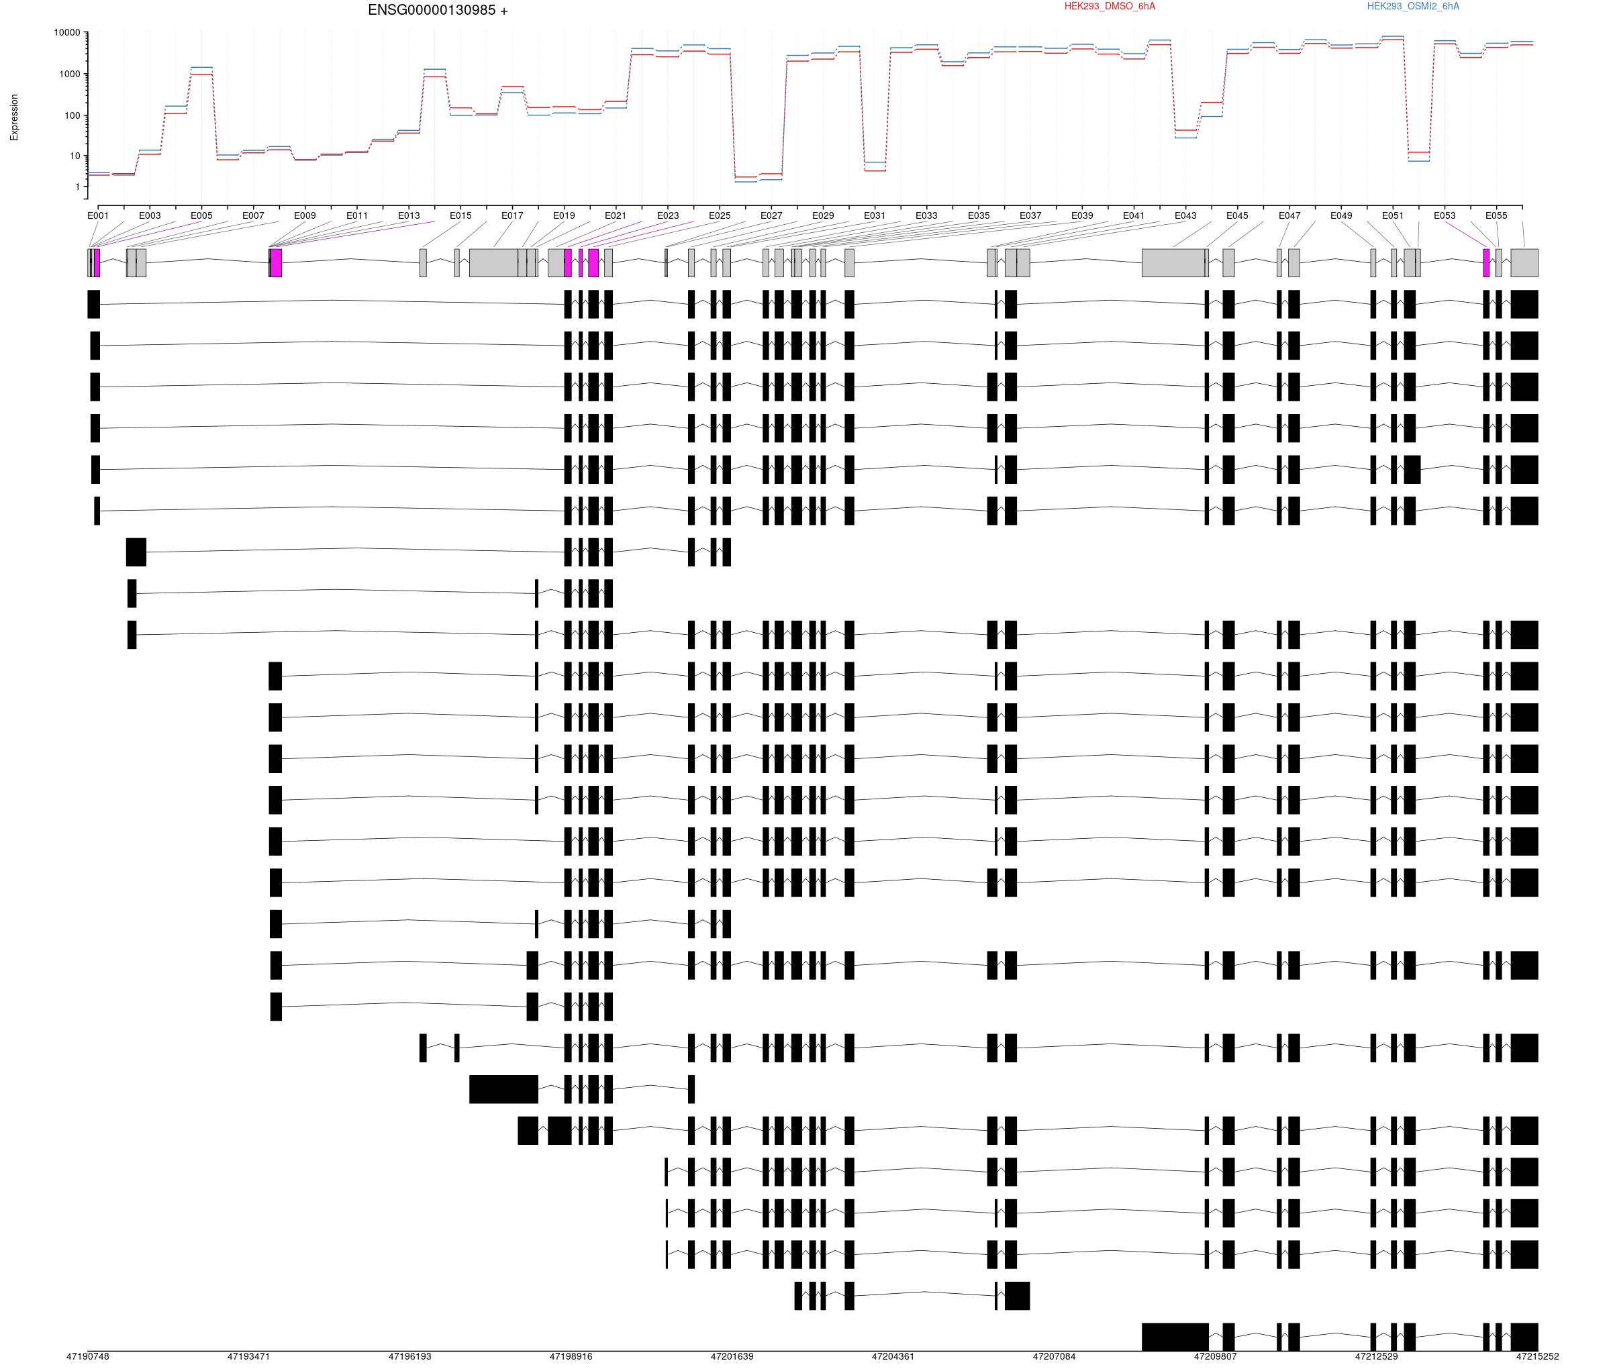Click the exon label E041
1611x1369 pixels.
(1134, 215)
